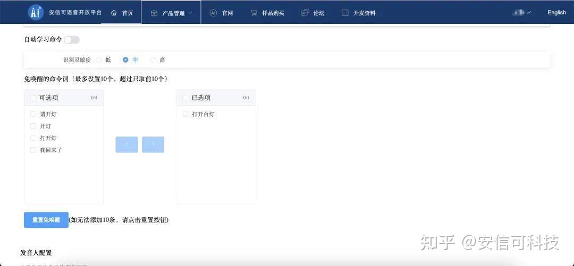This screenshot has width=574, height=266.
Task: Check the 打开灯 checkbox
Action: (x=33, y=138)
